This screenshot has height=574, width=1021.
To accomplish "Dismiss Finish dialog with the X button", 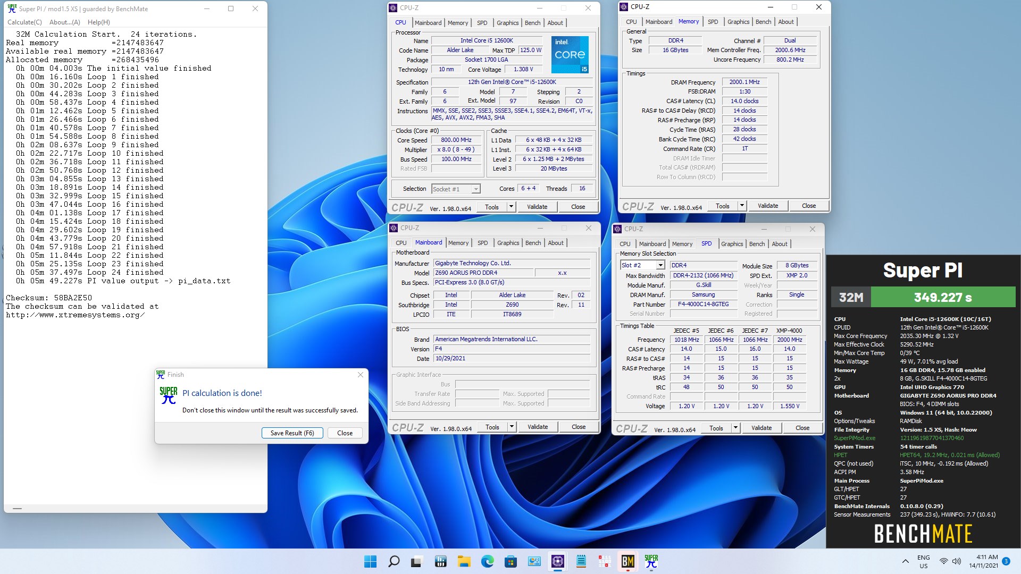I will coord(361,375).
